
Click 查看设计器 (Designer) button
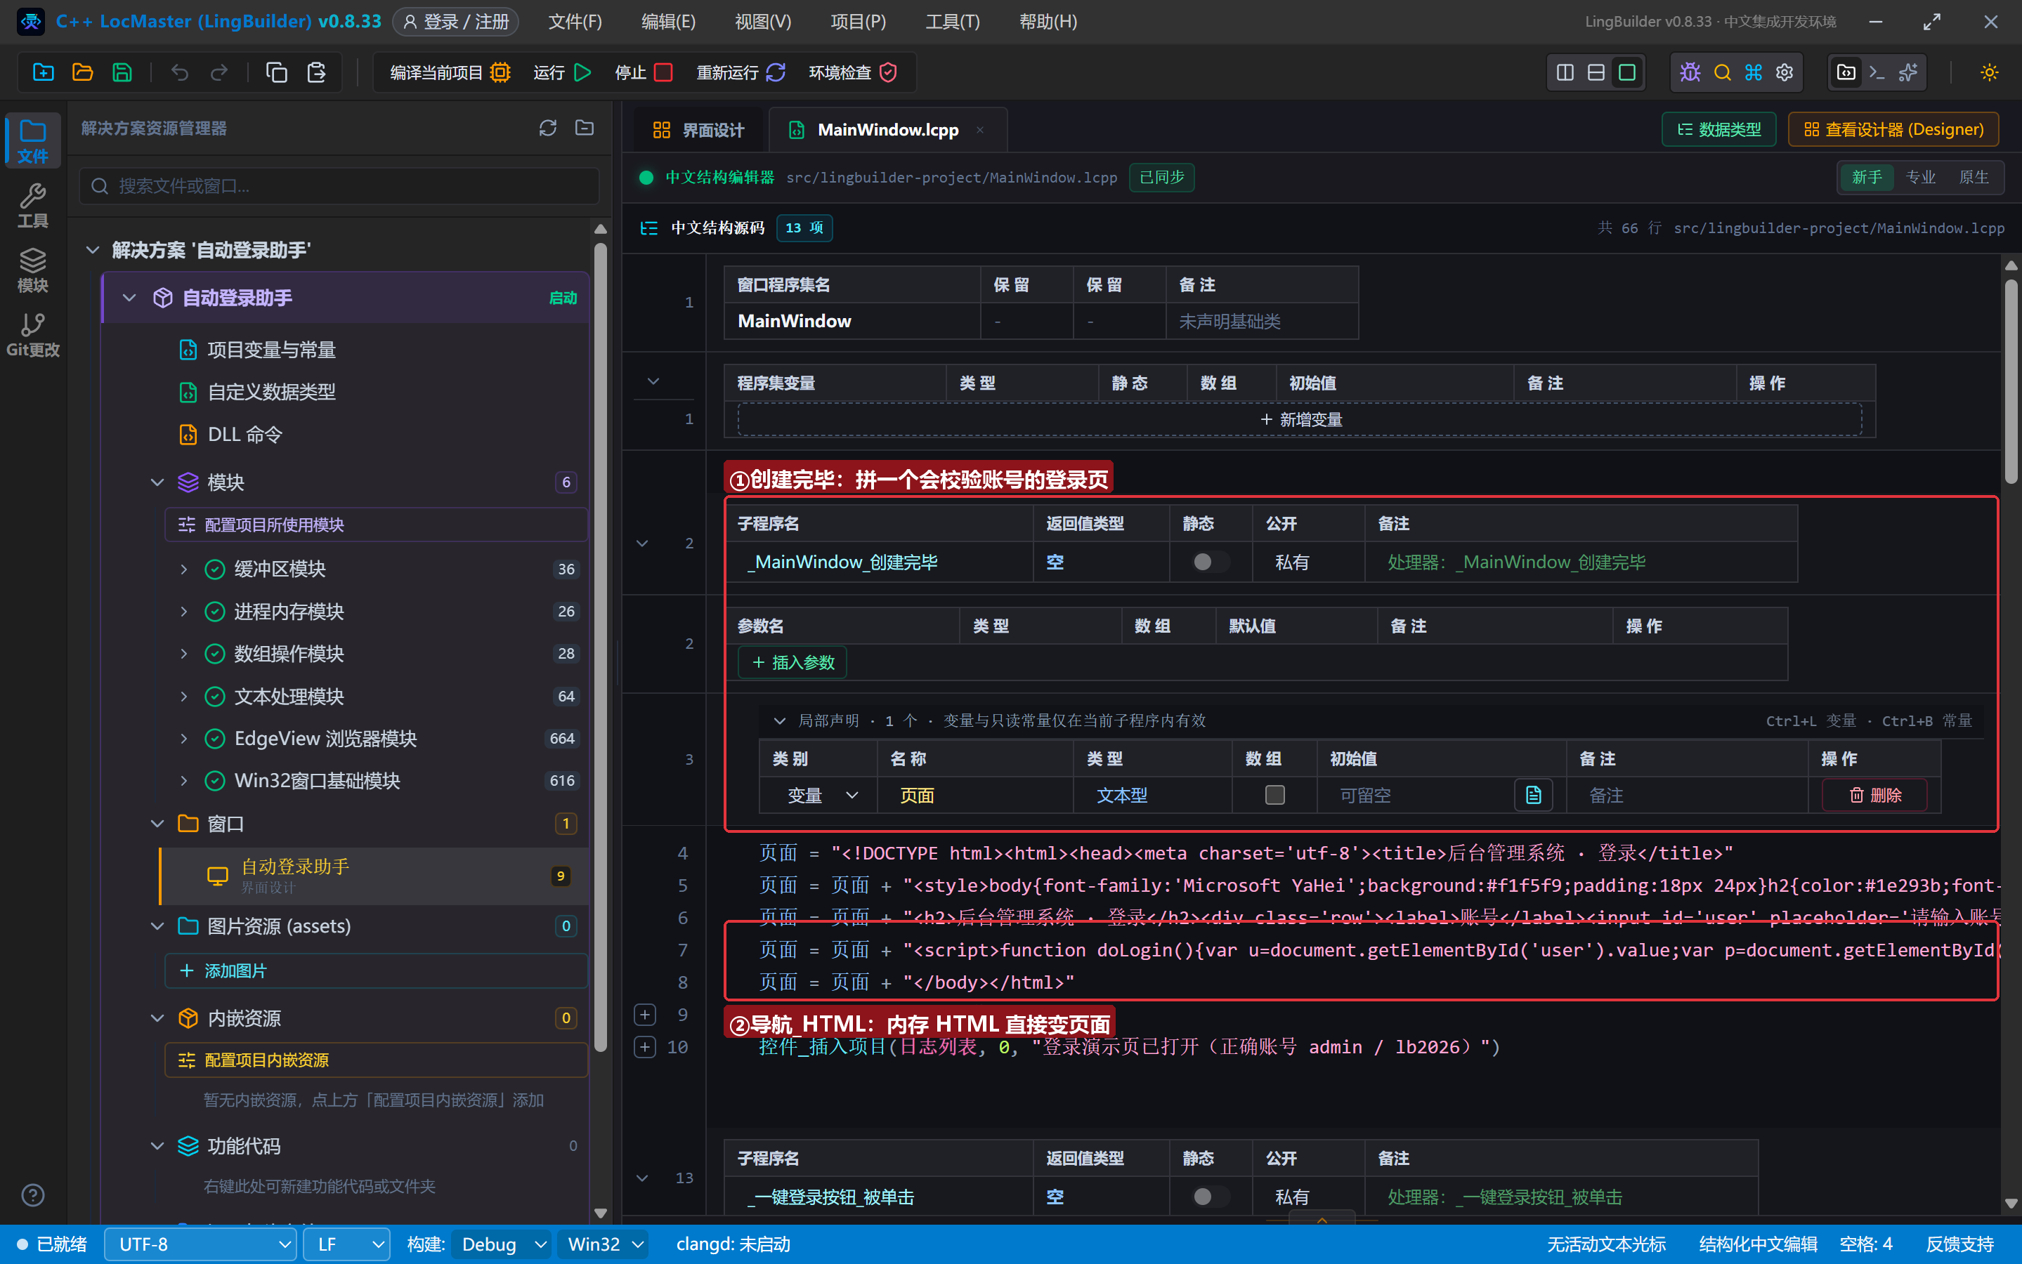1893,130
